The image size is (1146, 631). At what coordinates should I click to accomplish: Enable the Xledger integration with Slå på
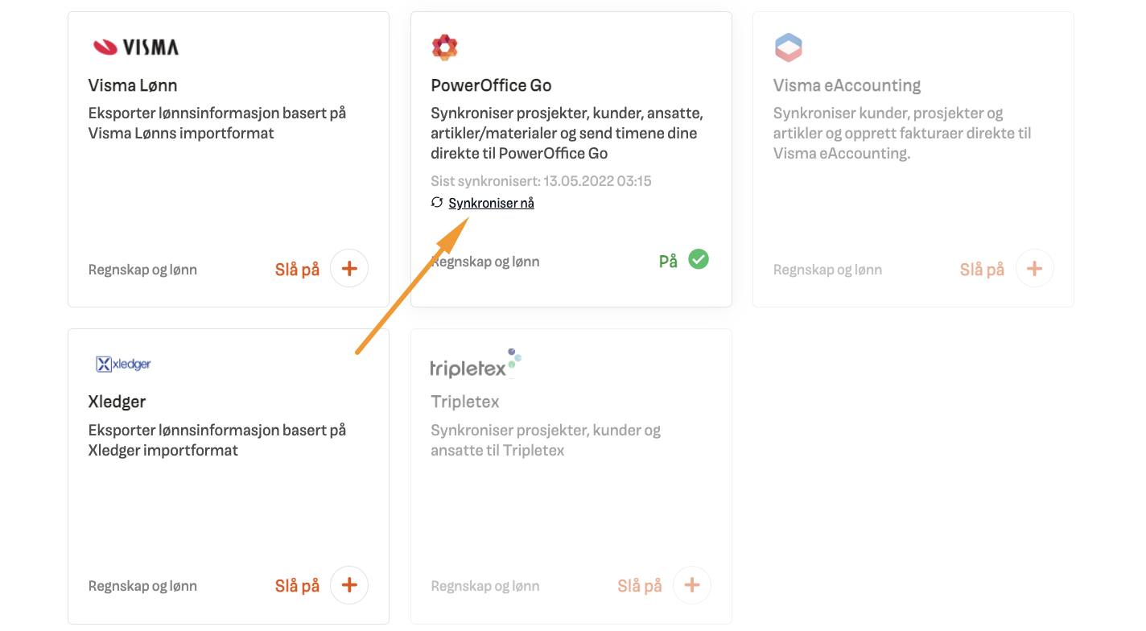pos(296,585)
